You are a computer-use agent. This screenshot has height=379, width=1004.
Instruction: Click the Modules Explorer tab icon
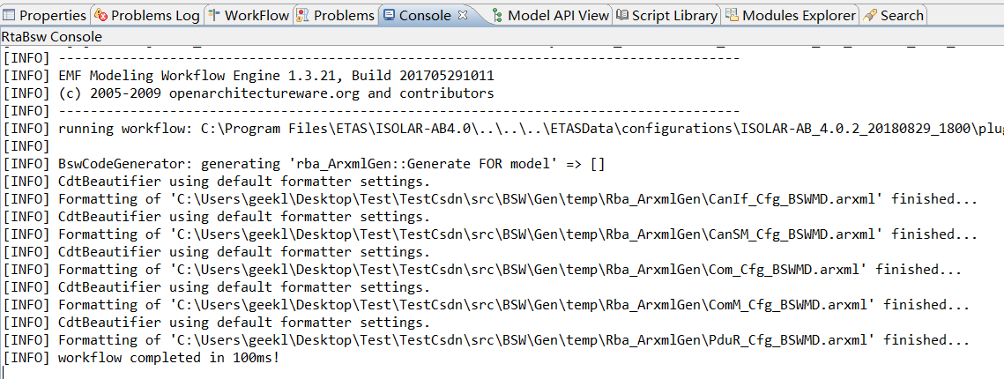click(x=733, y=15)
